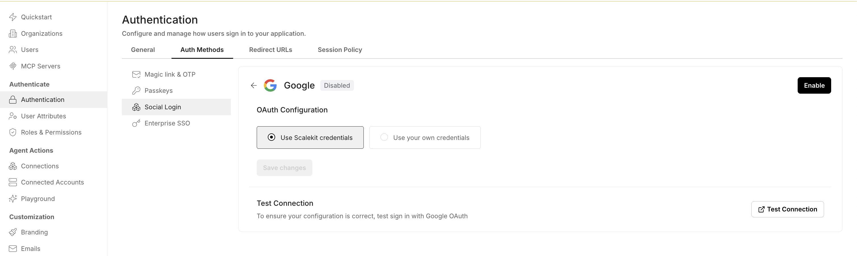This screenshot has height=256, width=857.
Task: Click the Magic link & OTP envelope icon
Action: coord(136,74)
